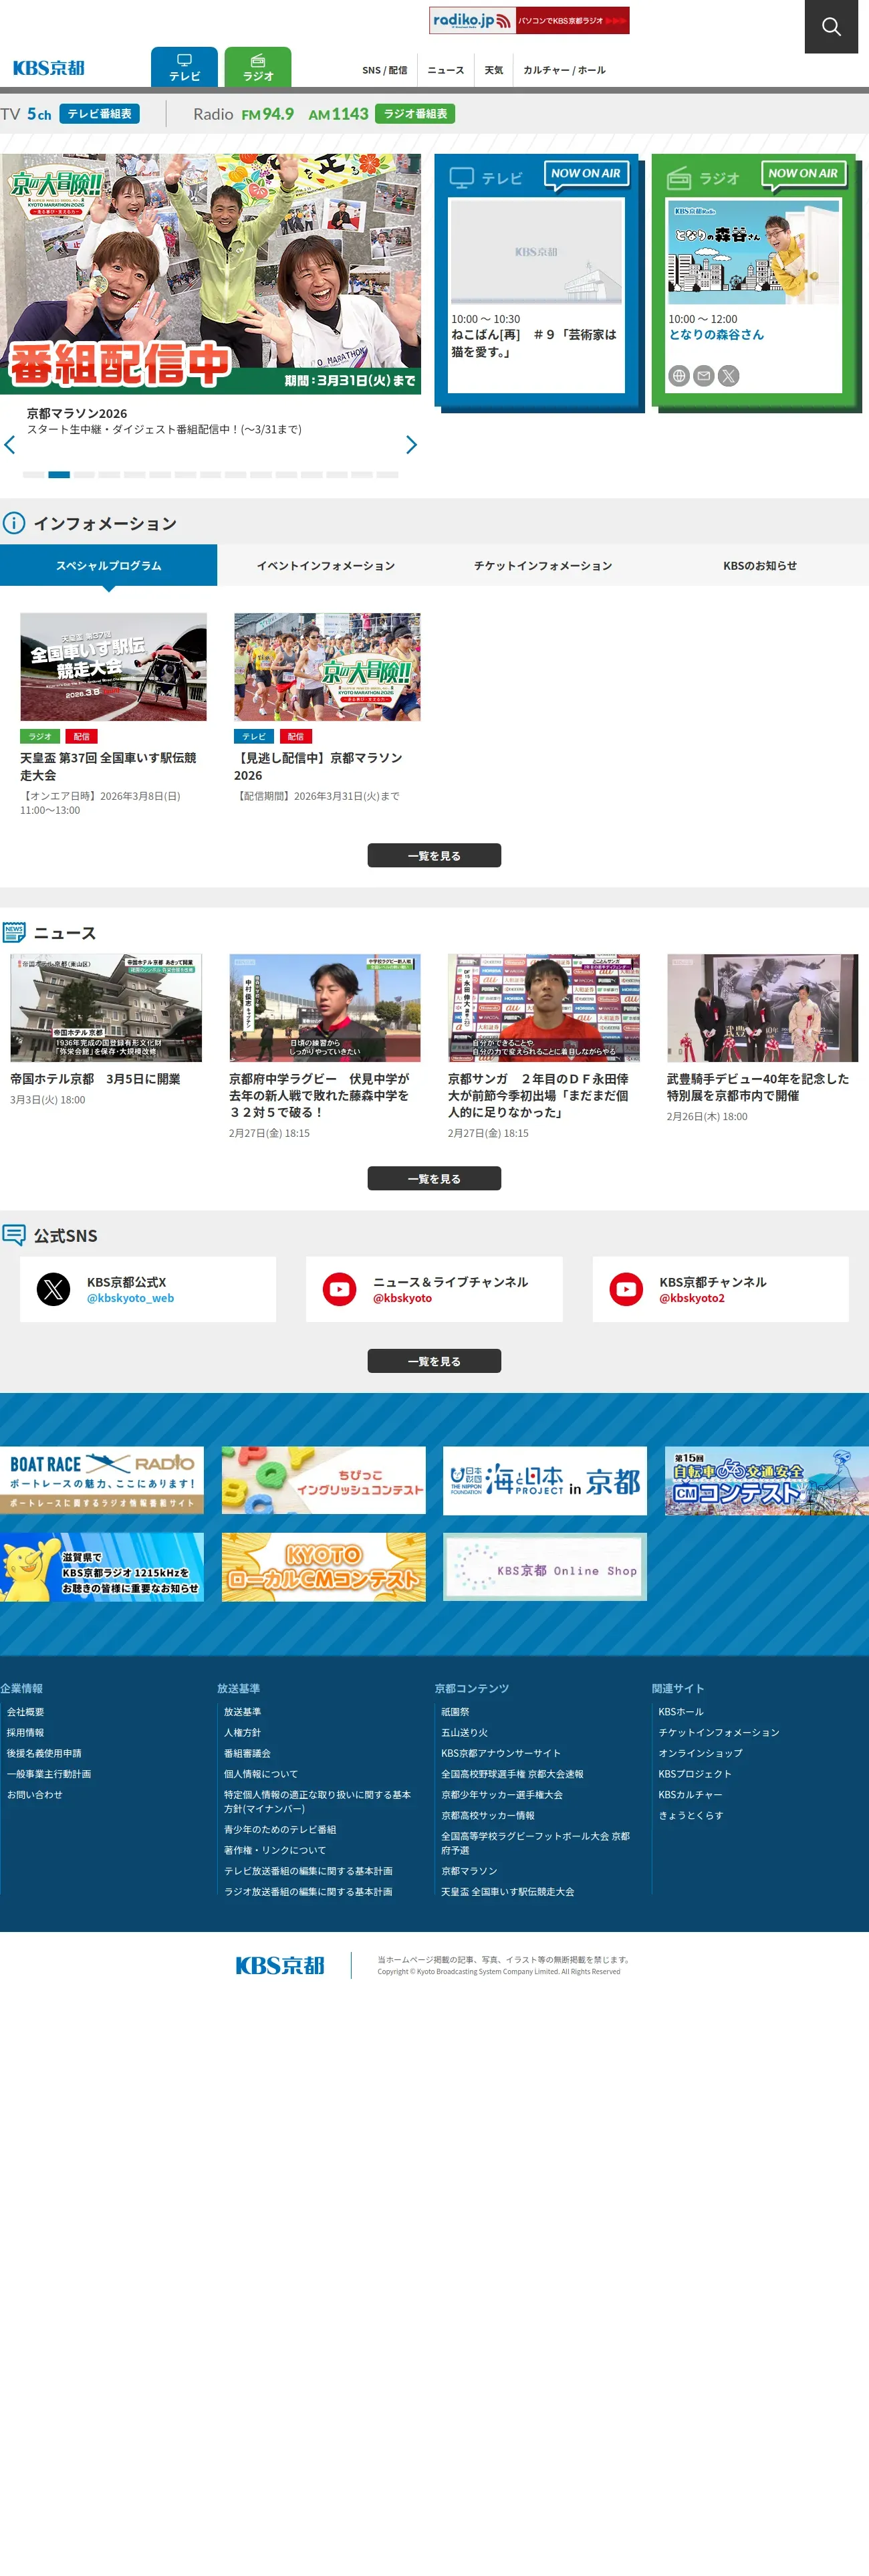Select the ラジオ tab button
This screenshot has width=869, height=2576.
click(258, 67)
